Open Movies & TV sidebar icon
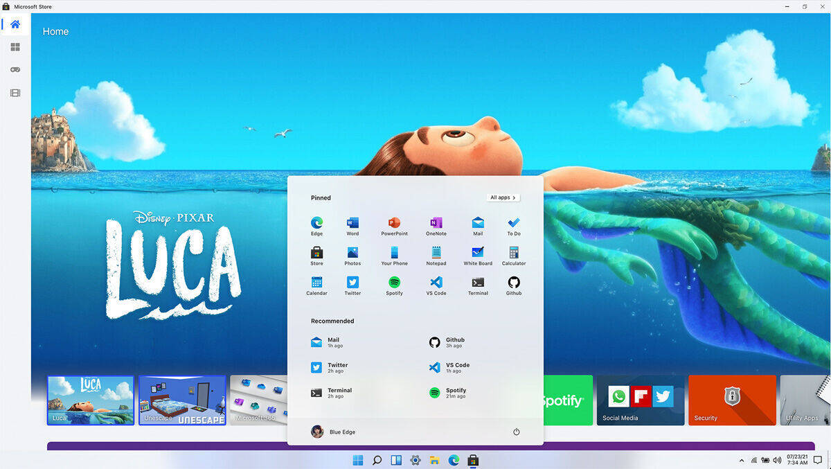 [x=15, y=93]
